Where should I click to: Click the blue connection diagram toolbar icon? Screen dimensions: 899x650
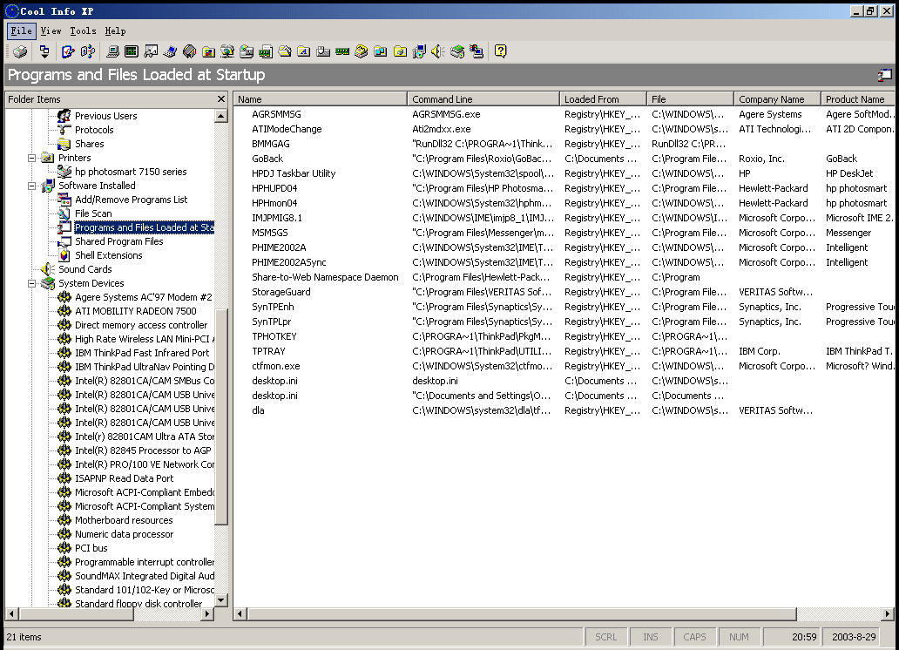87,51
